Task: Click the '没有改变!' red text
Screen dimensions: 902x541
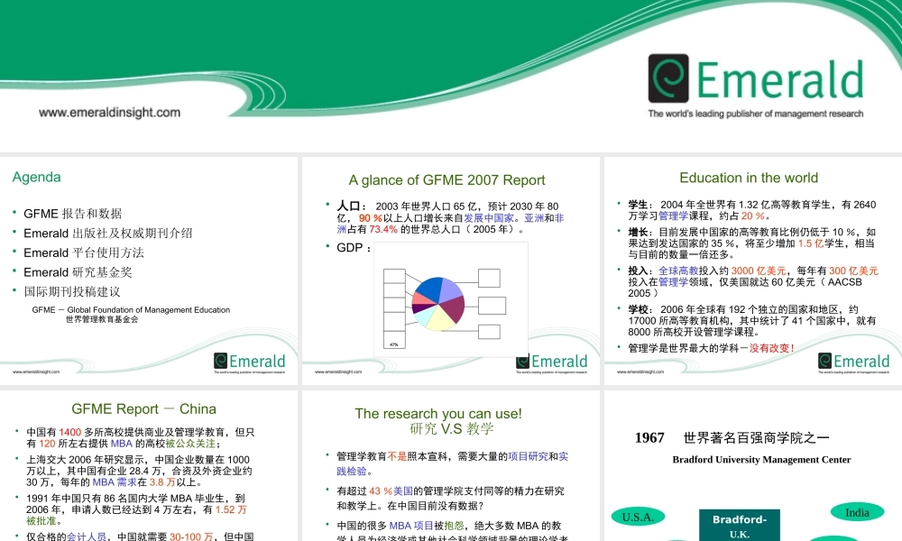Action: [x=771, y=348]
